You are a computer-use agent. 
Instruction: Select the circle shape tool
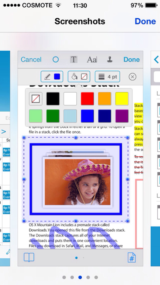[56, 59]
